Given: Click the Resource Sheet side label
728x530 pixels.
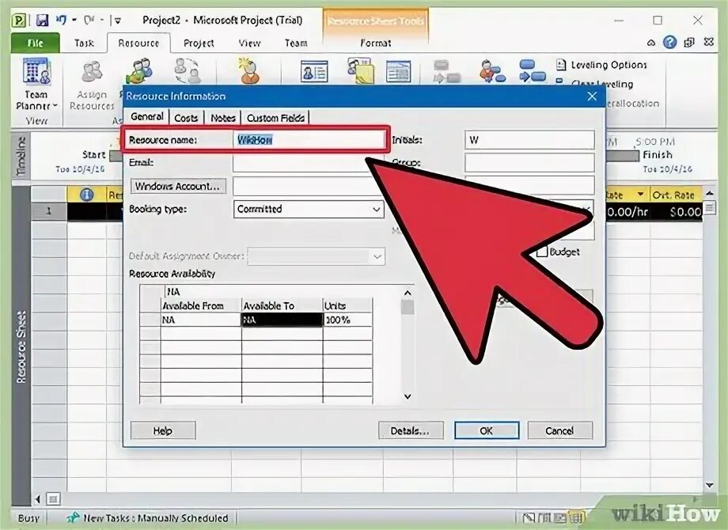Looking at the screenshot, I should click(x=21, y=347).
